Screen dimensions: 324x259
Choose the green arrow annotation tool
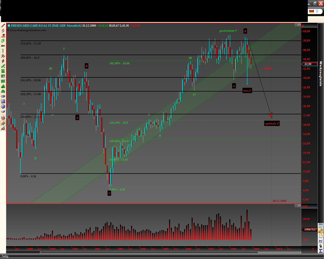[x=3, y=41]
